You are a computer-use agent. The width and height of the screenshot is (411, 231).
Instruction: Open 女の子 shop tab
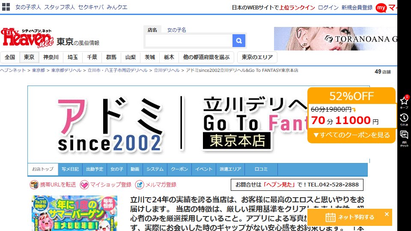tap(117, 169)
